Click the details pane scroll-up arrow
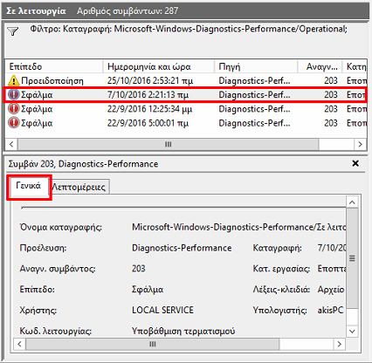This screenshot has height=363, width=372. pyautogui.click(x=352, y=202)
